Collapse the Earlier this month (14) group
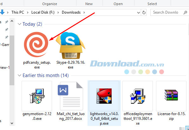The height and width of the screenshot is (130, 189). 19,75
